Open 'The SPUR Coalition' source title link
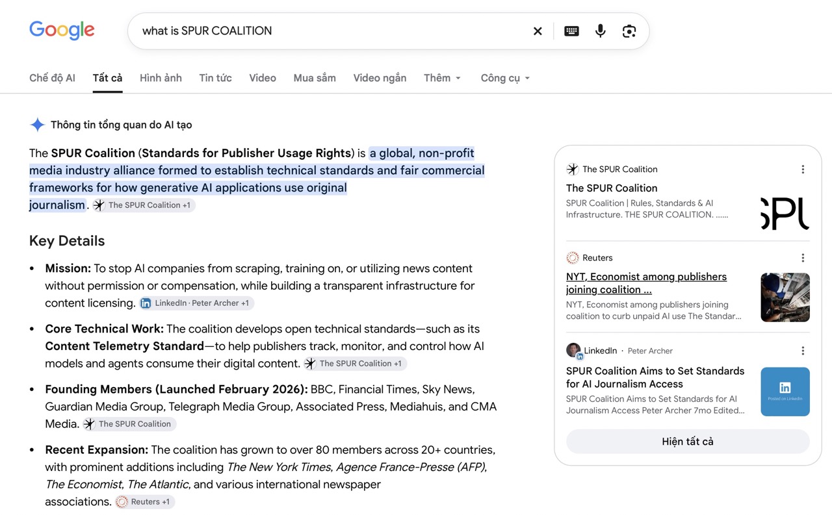 click(x=612, y=188)
